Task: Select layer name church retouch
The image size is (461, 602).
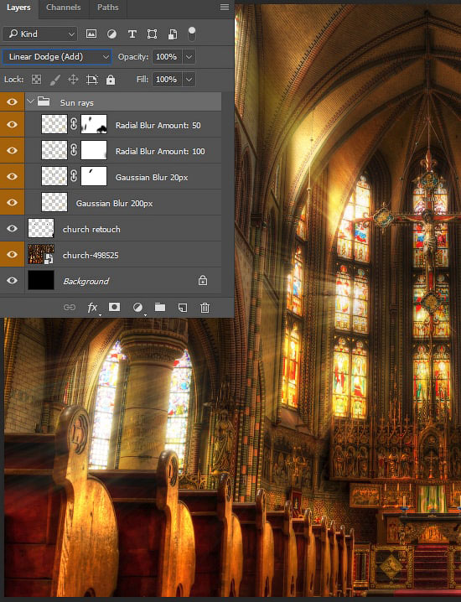Action: (x=91, y=229)
